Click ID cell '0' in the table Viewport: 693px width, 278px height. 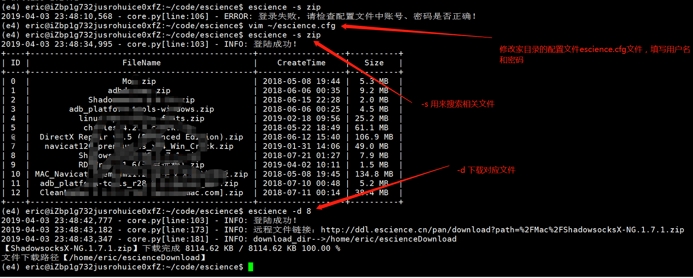[13, 81]
